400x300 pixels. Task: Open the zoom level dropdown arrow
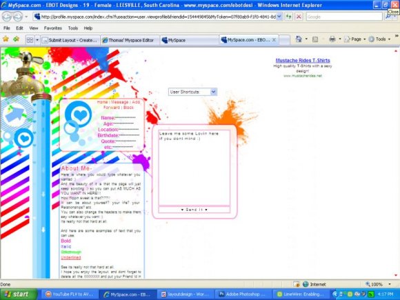[390, 284]
